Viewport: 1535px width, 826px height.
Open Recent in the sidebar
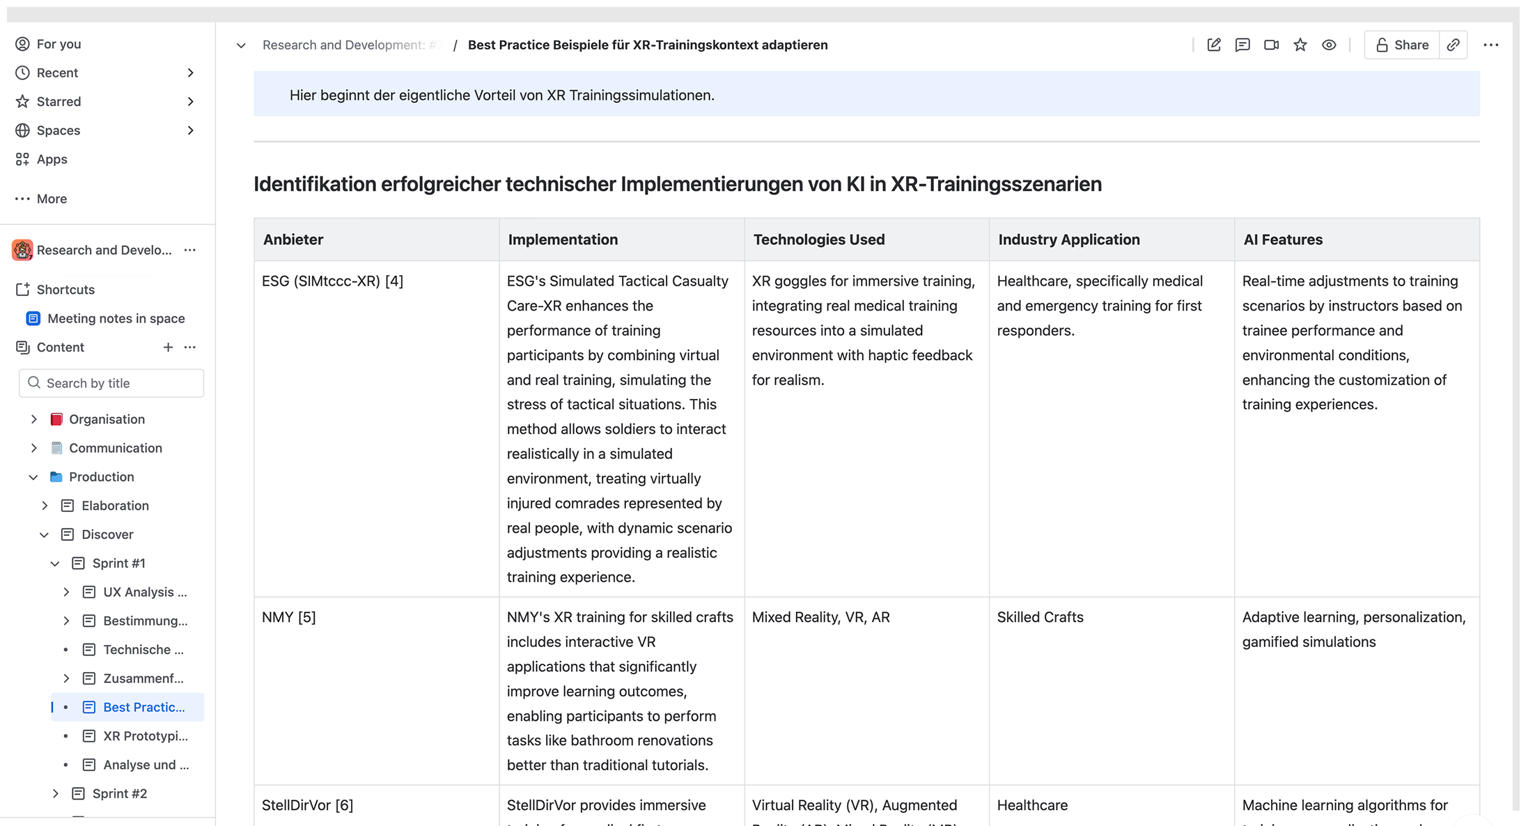coord(57,72)
